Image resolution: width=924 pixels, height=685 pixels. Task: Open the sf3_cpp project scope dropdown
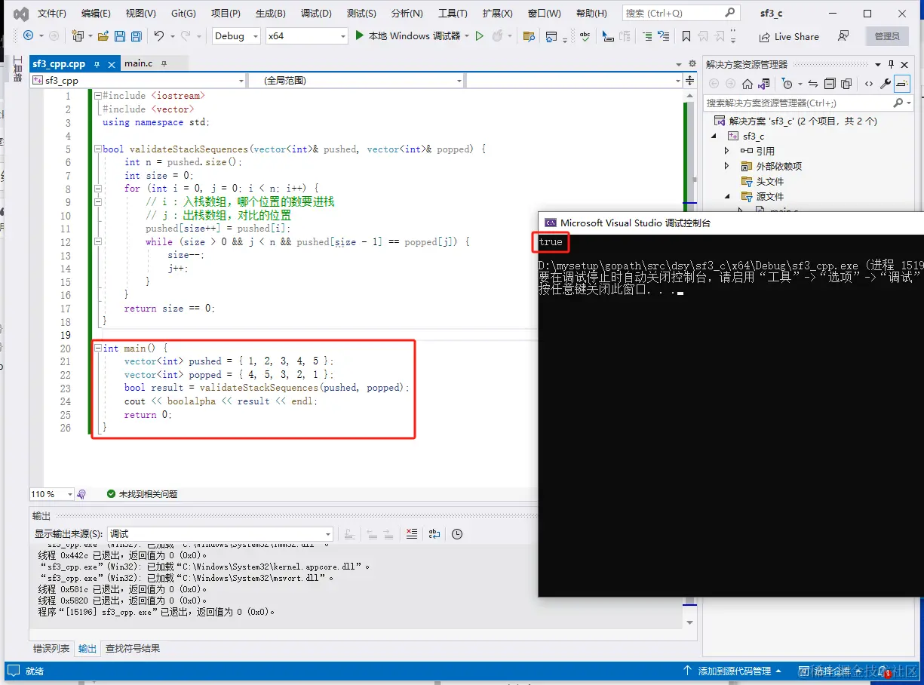coord(138,80)
